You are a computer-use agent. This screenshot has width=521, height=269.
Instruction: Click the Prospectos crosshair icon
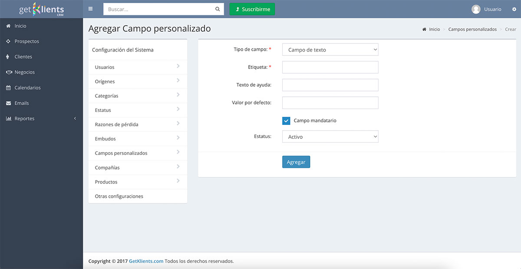click(x=8, y=41)
